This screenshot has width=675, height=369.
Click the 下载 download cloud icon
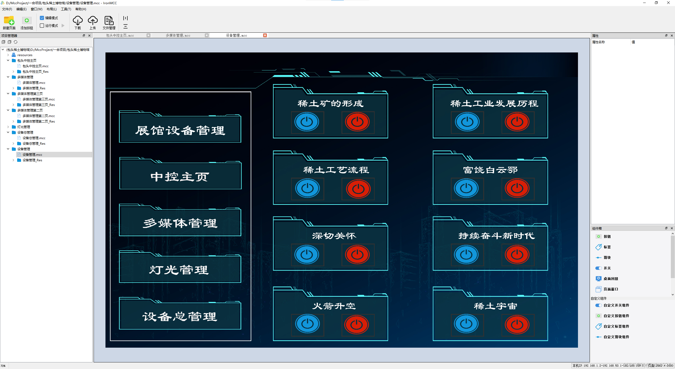coord(78,20)
